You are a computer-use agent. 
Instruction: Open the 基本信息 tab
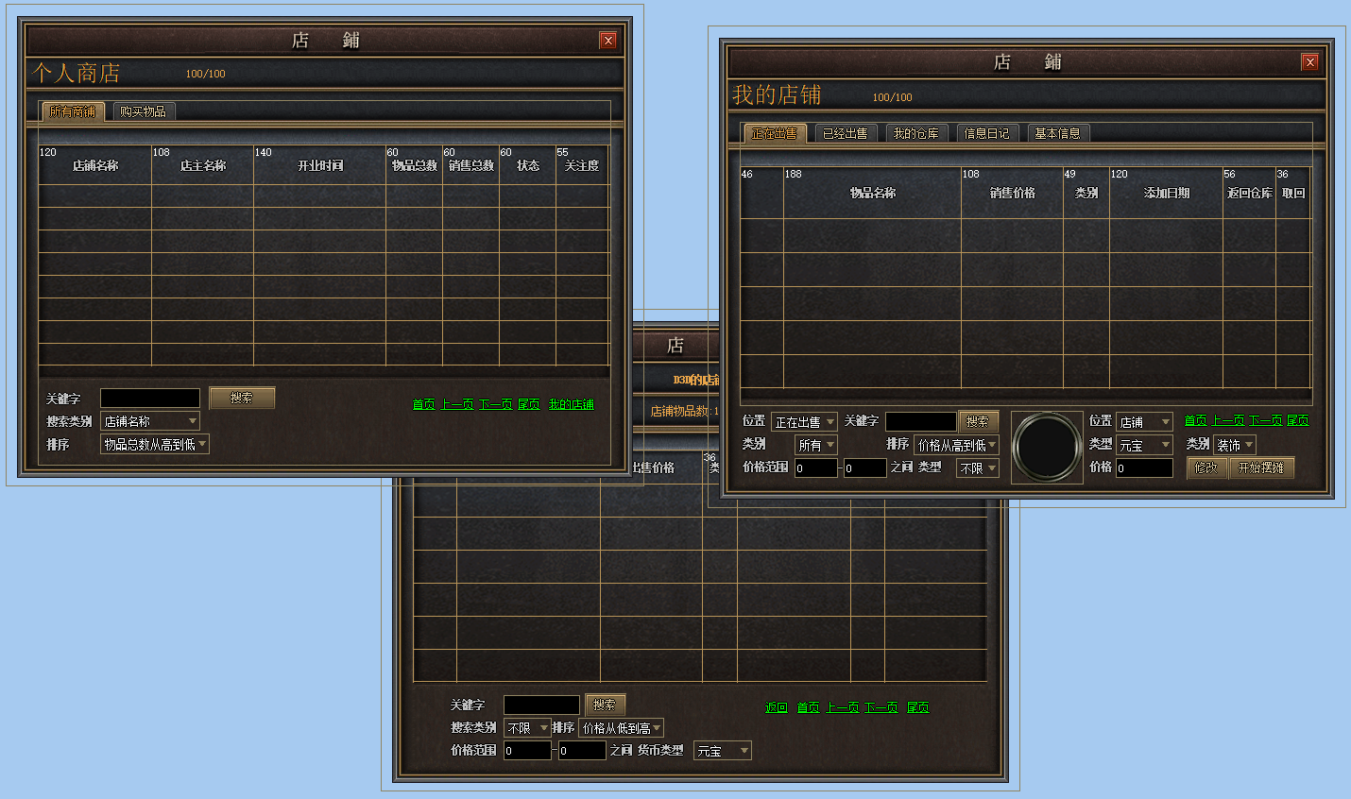pyautogui.click(x=1057, y=133)
